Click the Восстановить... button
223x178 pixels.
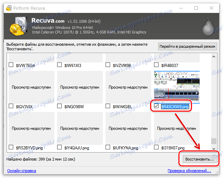[200, 159]
